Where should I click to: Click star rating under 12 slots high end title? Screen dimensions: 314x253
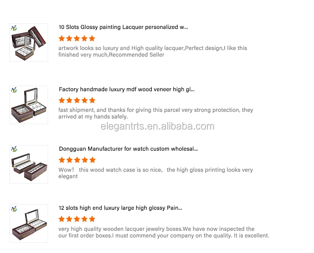tap(77, 219)
